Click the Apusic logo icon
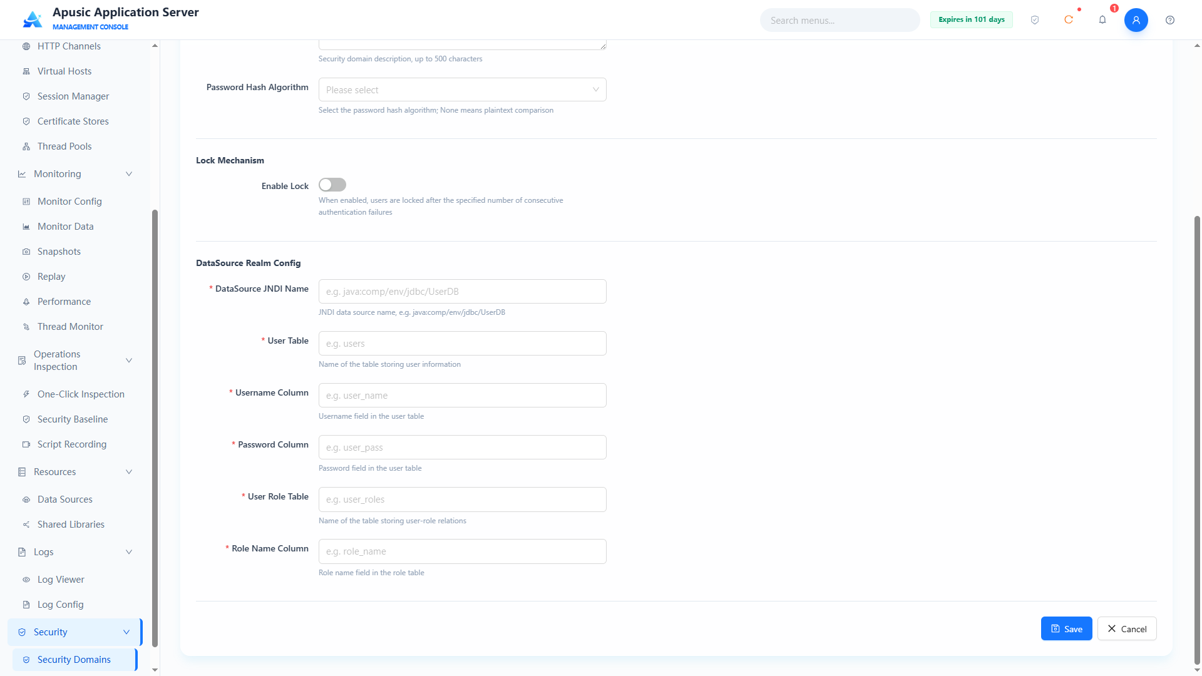Viewport: 1202px width, 676px height. point(33,19)
